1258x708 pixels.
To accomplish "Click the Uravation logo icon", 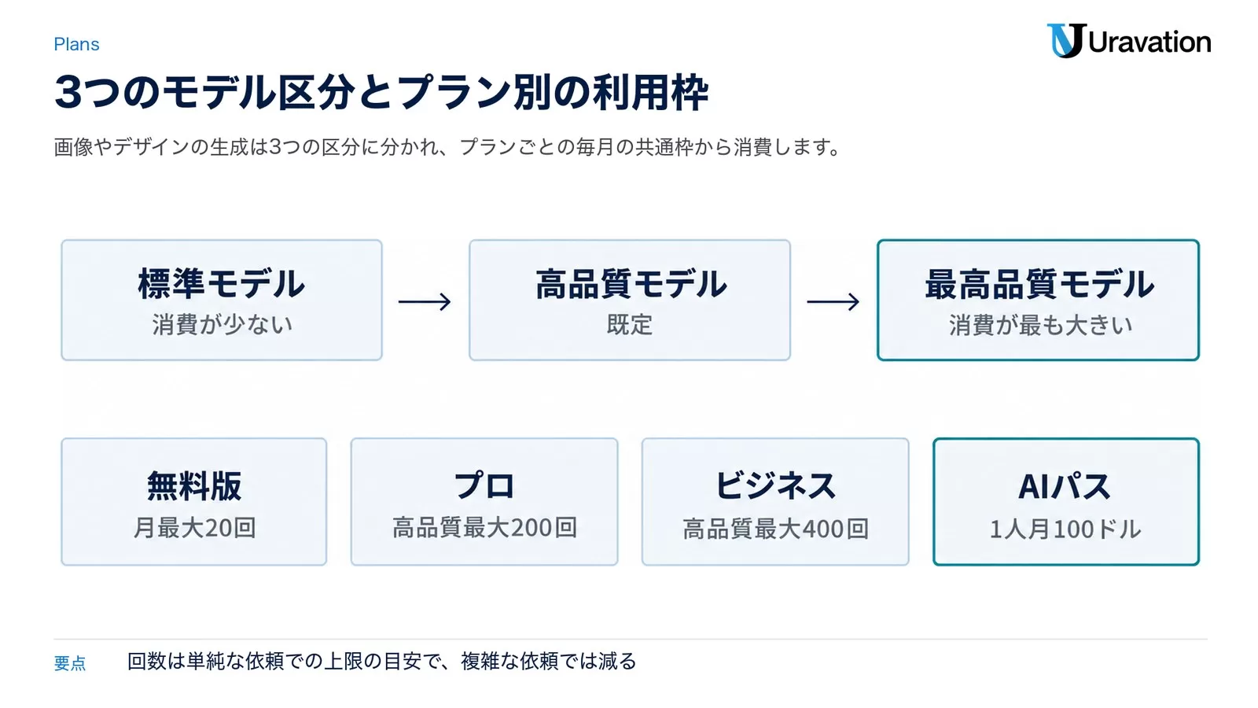I will coord(1066,41).
